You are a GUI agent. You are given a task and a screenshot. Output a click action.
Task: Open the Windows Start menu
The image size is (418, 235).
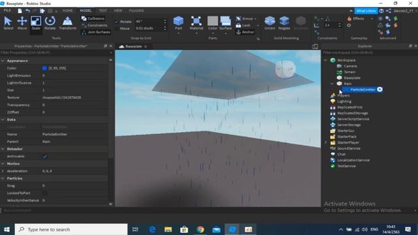pos(7,229)
